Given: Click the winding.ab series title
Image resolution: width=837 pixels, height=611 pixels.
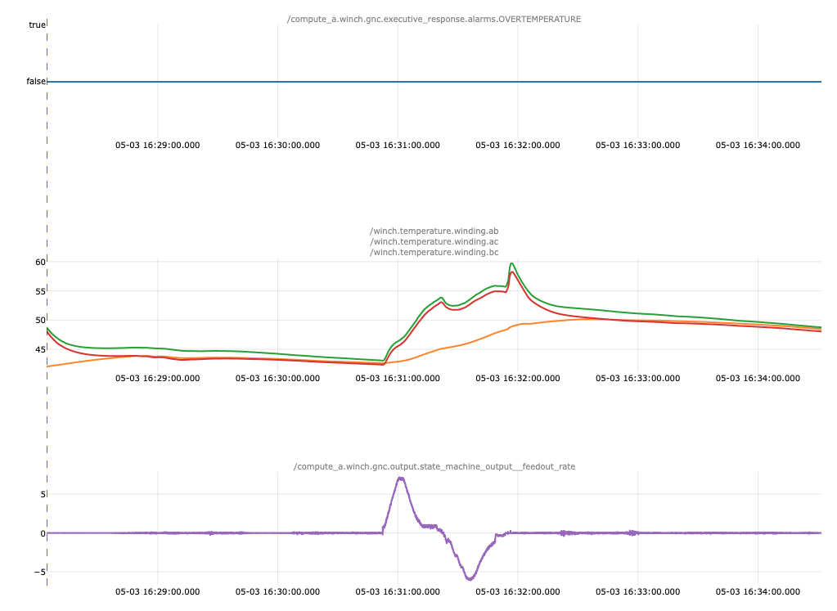Looking at the screenshot, I should point(434,231).
